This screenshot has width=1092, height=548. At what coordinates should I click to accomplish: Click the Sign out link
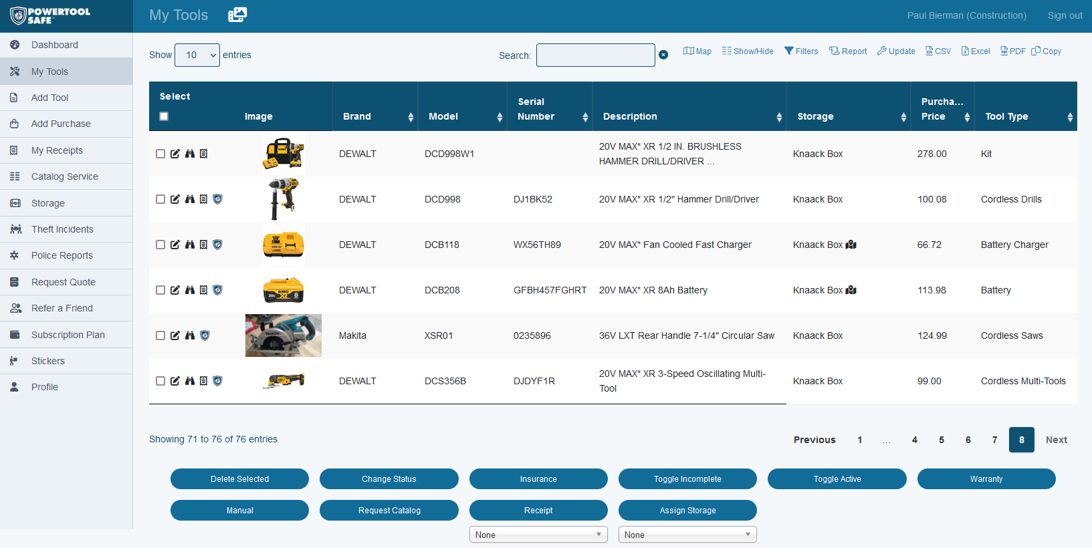1065,15
